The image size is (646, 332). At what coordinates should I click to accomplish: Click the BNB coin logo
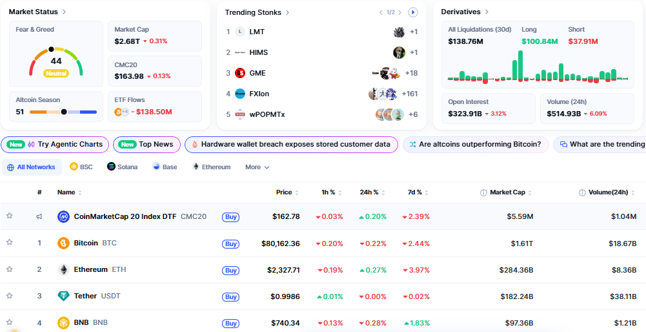[x=63, y=322]
